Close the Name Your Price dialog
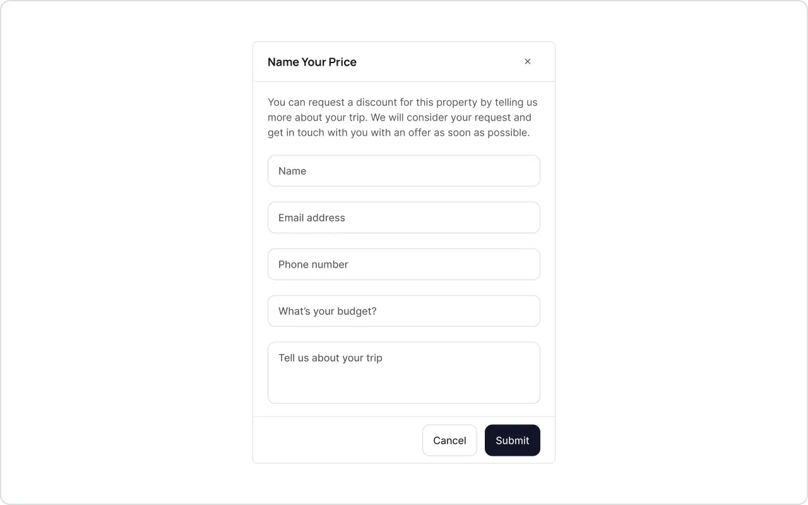 pos(528,62)
